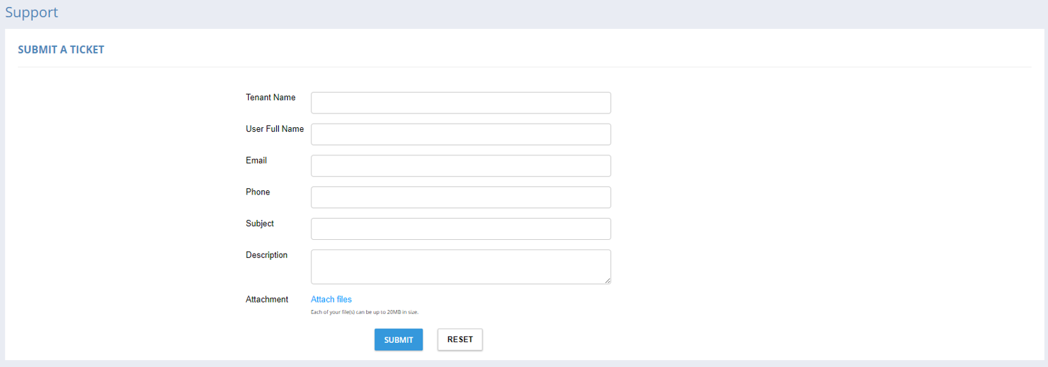Focus the User Full Name text box
1048x367 pixels.
pyautogui.click(x=460, y=135)
